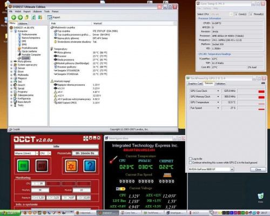Screen dimensions: 270x216
Task: Open Widok menu in EVEREST
Action: click(18, 11)
